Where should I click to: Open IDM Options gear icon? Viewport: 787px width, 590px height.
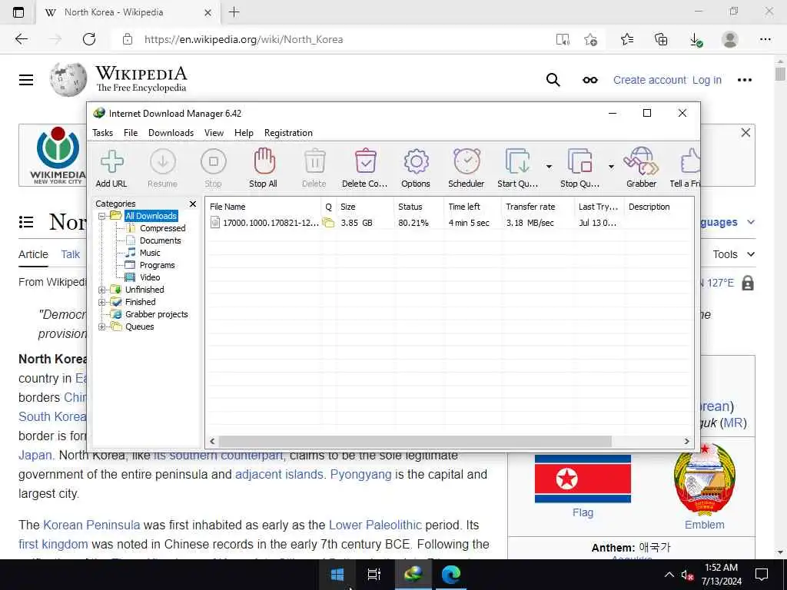click(416, 168)
